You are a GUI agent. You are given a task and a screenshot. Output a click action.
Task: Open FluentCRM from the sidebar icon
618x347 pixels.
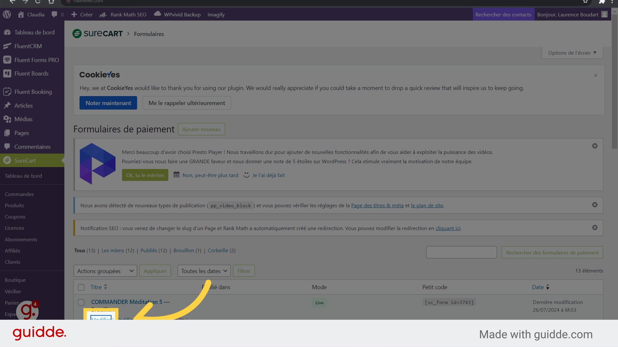click(x=7, y=46)
